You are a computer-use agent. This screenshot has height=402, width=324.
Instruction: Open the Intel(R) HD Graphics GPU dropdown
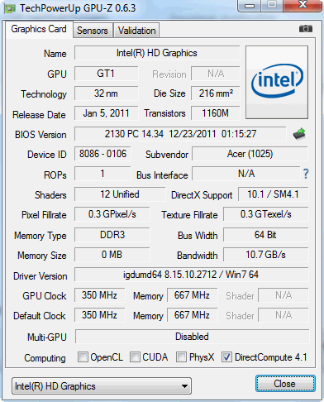(102, 386)
